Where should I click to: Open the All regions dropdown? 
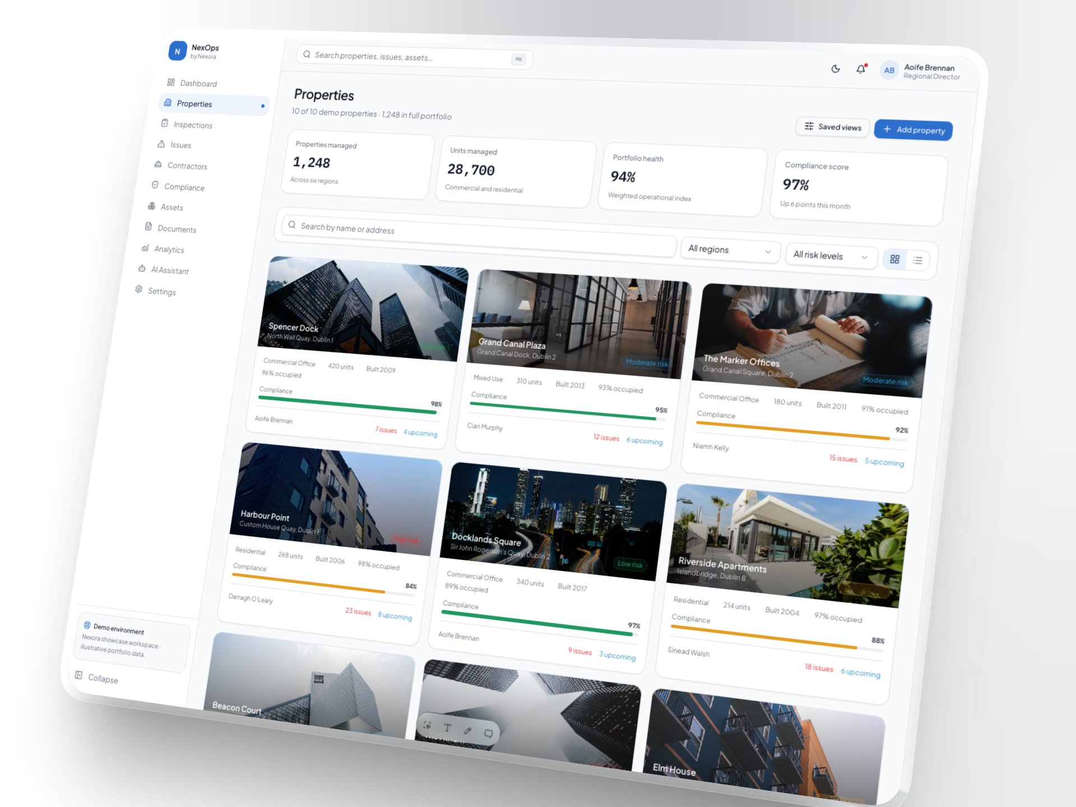coord(730,250)
